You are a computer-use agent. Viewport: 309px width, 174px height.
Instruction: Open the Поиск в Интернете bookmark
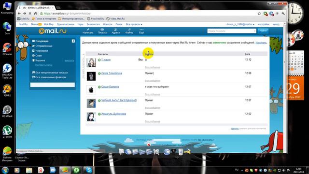click(x=44, y=19)
